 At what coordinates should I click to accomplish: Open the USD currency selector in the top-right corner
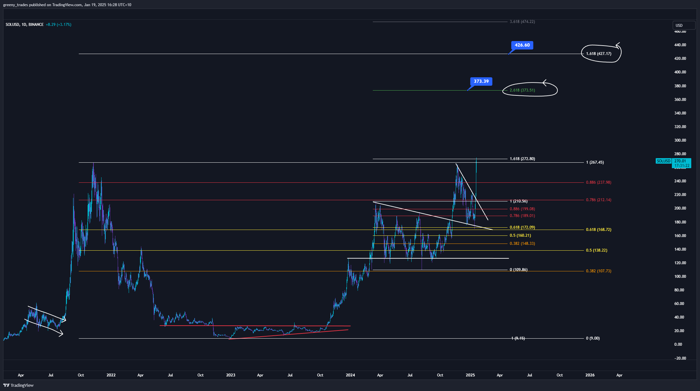coord(684,25)
